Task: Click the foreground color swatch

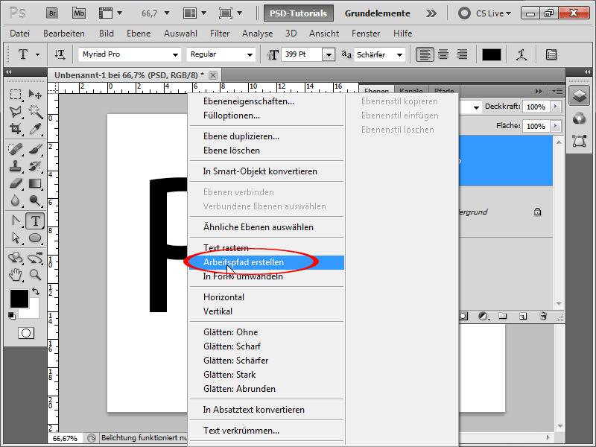Action: (x=19, y=299)
